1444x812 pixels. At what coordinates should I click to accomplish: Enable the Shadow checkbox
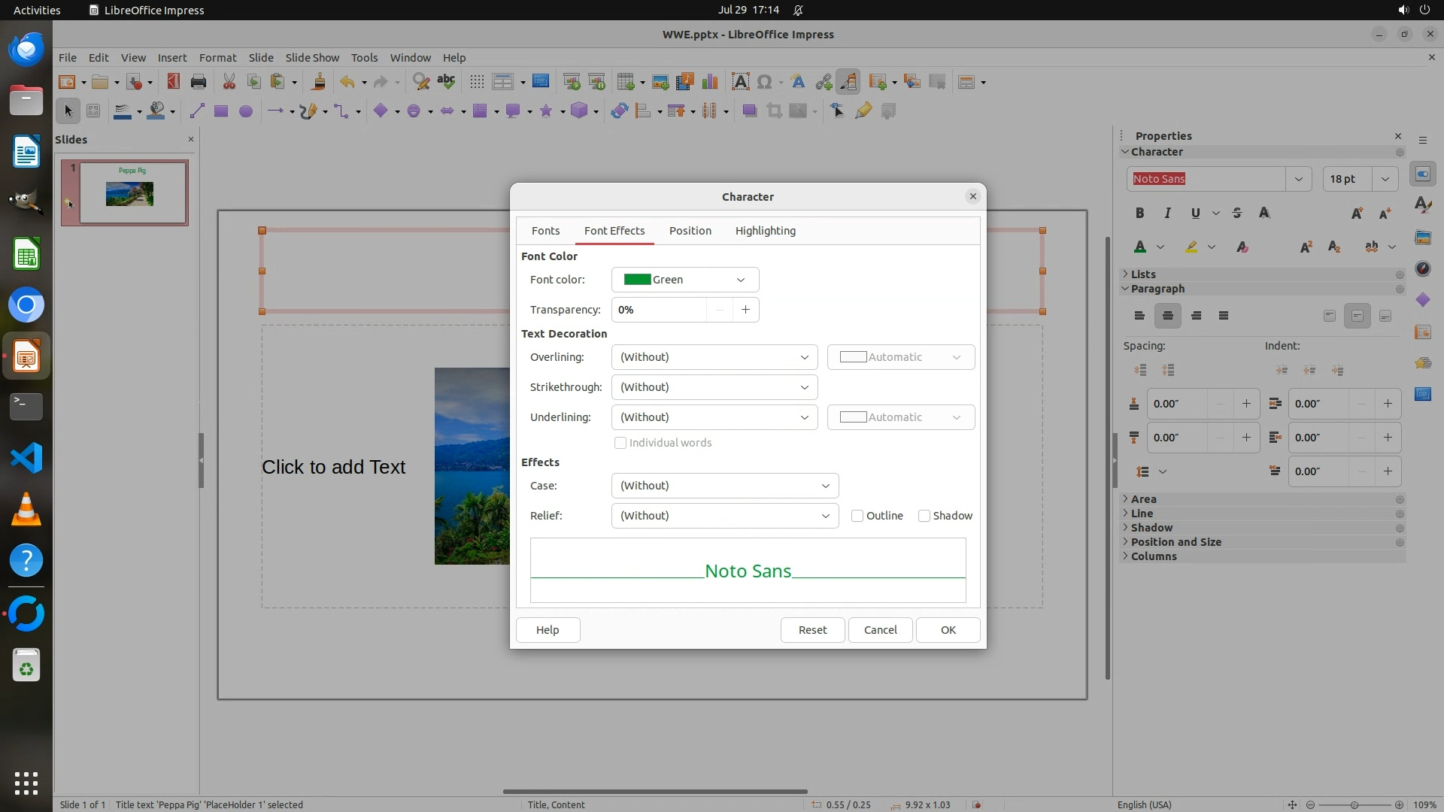click(x=924, y=516)
